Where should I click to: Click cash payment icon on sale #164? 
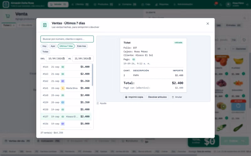pos(63,67)
